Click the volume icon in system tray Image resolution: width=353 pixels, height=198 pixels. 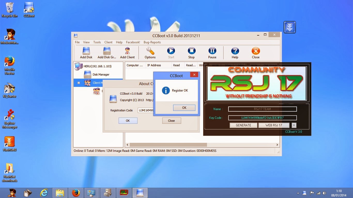click(x=325, y=193)
